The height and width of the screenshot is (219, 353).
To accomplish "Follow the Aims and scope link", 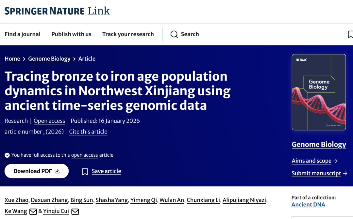I will pos(311,161).
